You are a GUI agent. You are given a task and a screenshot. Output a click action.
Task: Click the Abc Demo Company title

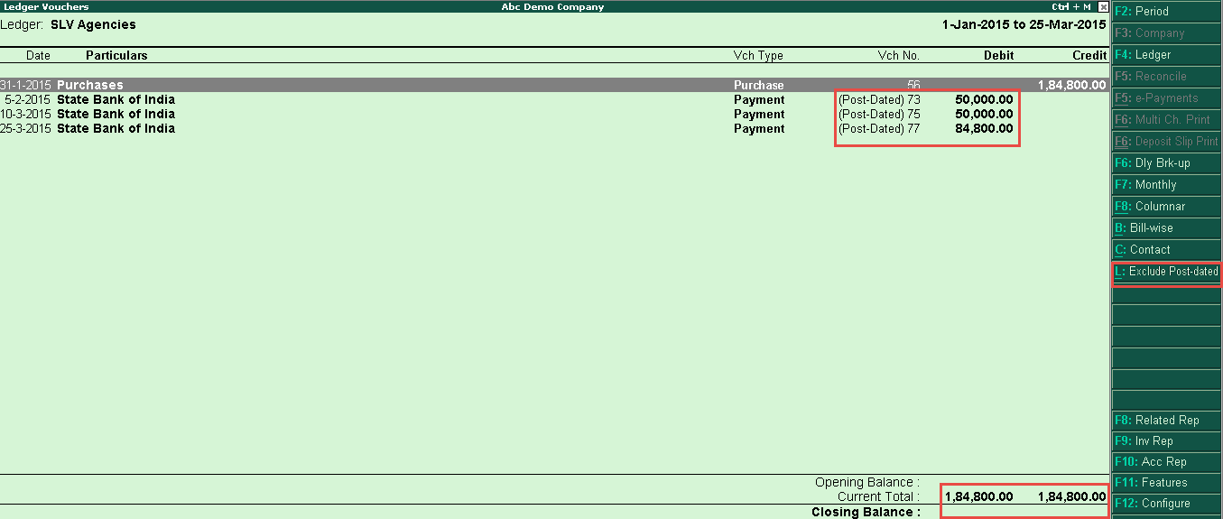pyautogui.click(x=552, y=6)
